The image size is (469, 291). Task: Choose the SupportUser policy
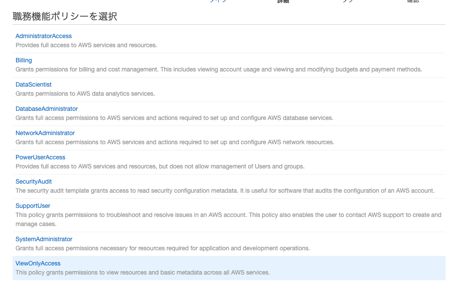pos(33,205)
